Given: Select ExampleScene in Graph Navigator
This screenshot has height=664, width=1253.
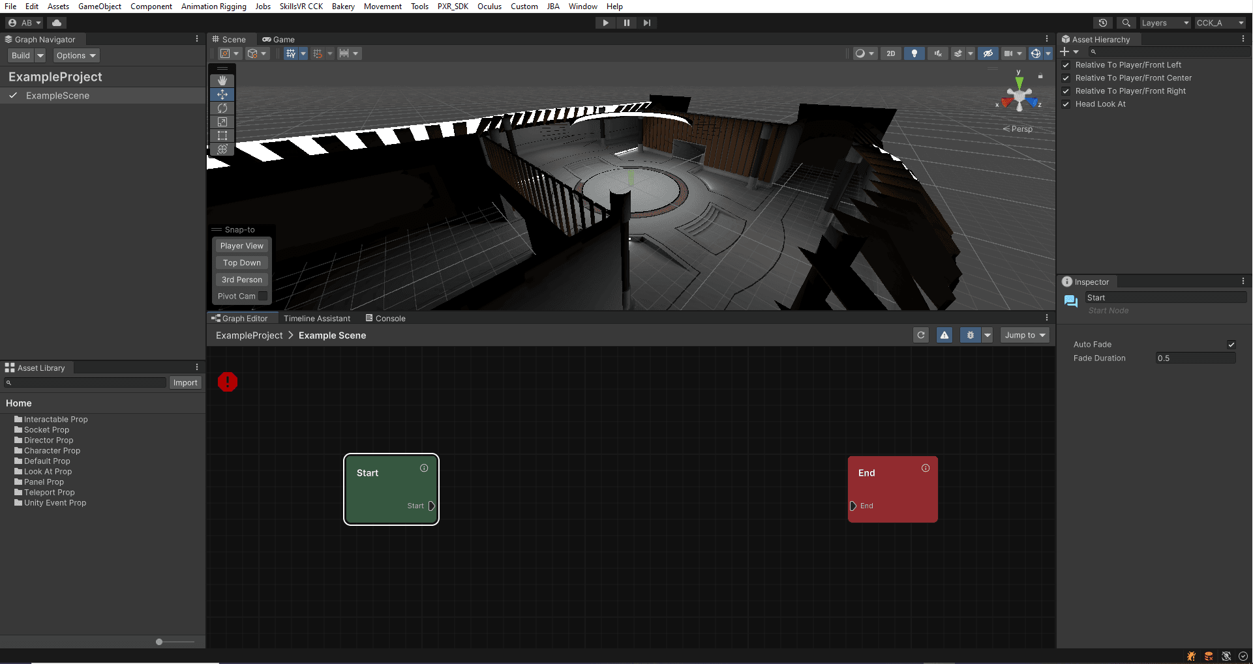Looking at the screenshot, I should tap(102, 96).
